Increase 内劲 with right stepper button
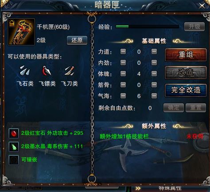 pyautogui.click(x=154, y=63)
